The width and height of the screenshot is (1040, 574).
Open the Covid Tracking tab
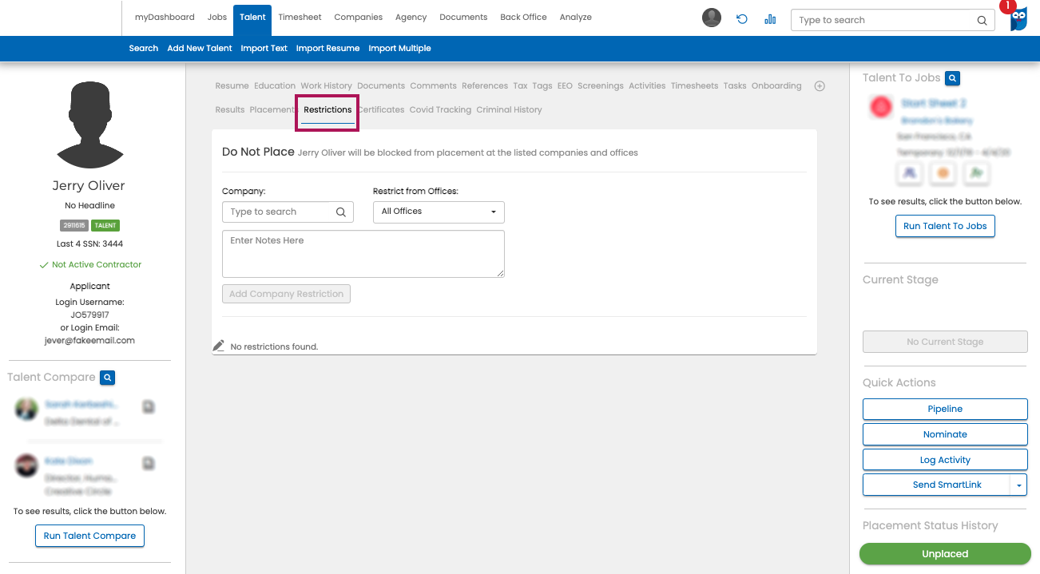tap(440, 110)
